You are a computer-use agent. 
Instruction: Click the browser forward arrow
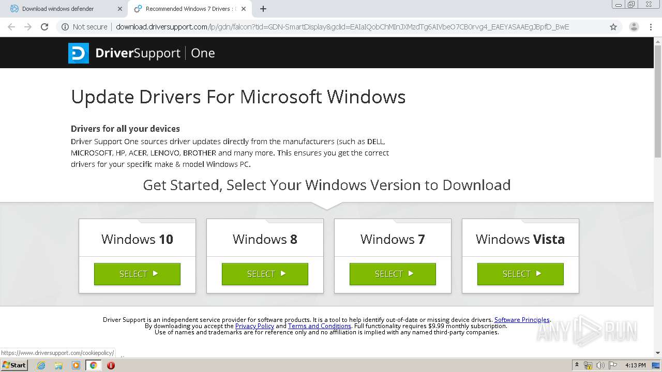tap(28, 27)
